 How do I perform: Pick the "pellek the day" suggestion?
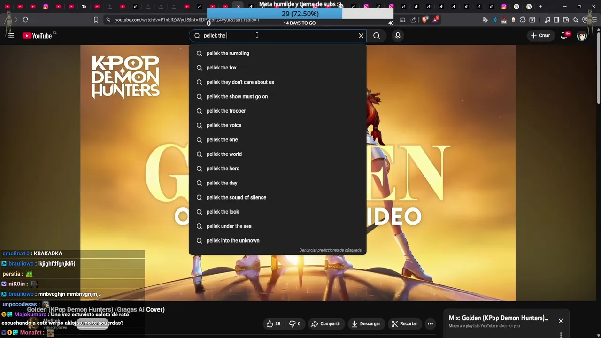pos(277,183)
